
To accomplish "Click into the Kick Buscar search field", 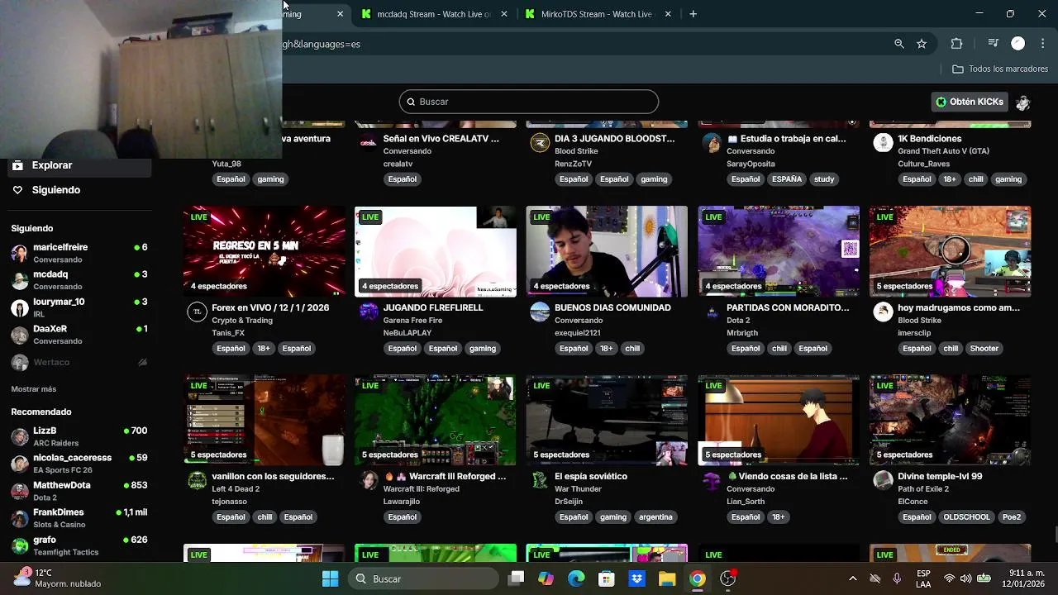I will (529, 102).
